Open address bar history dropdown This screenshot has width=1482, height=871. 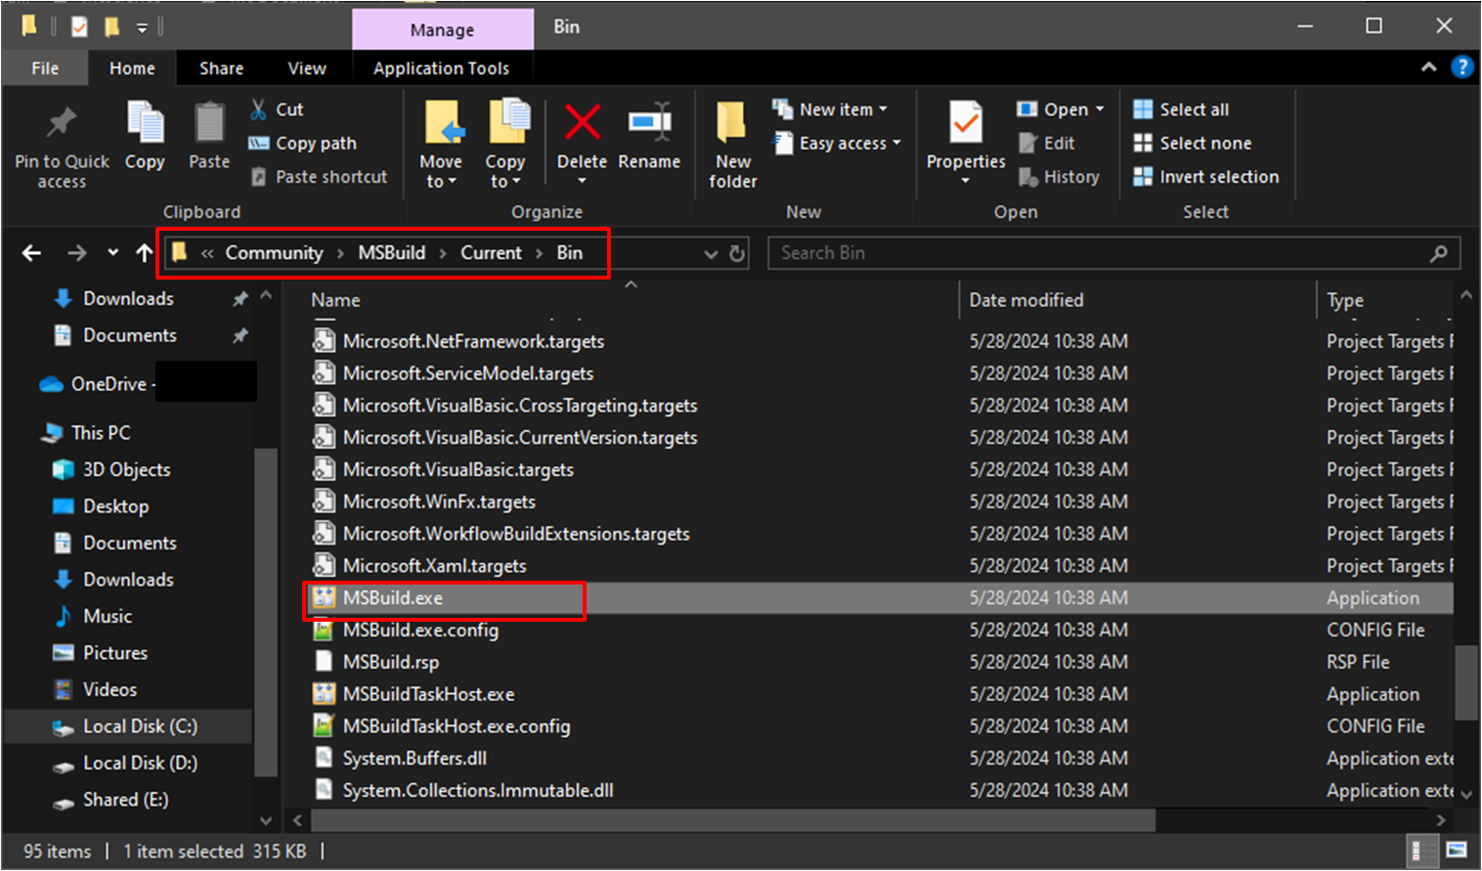711,254
